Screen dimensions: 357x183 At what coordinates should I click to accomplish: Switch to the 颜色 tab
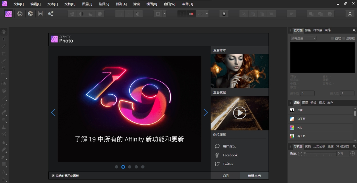pos(308,30)
